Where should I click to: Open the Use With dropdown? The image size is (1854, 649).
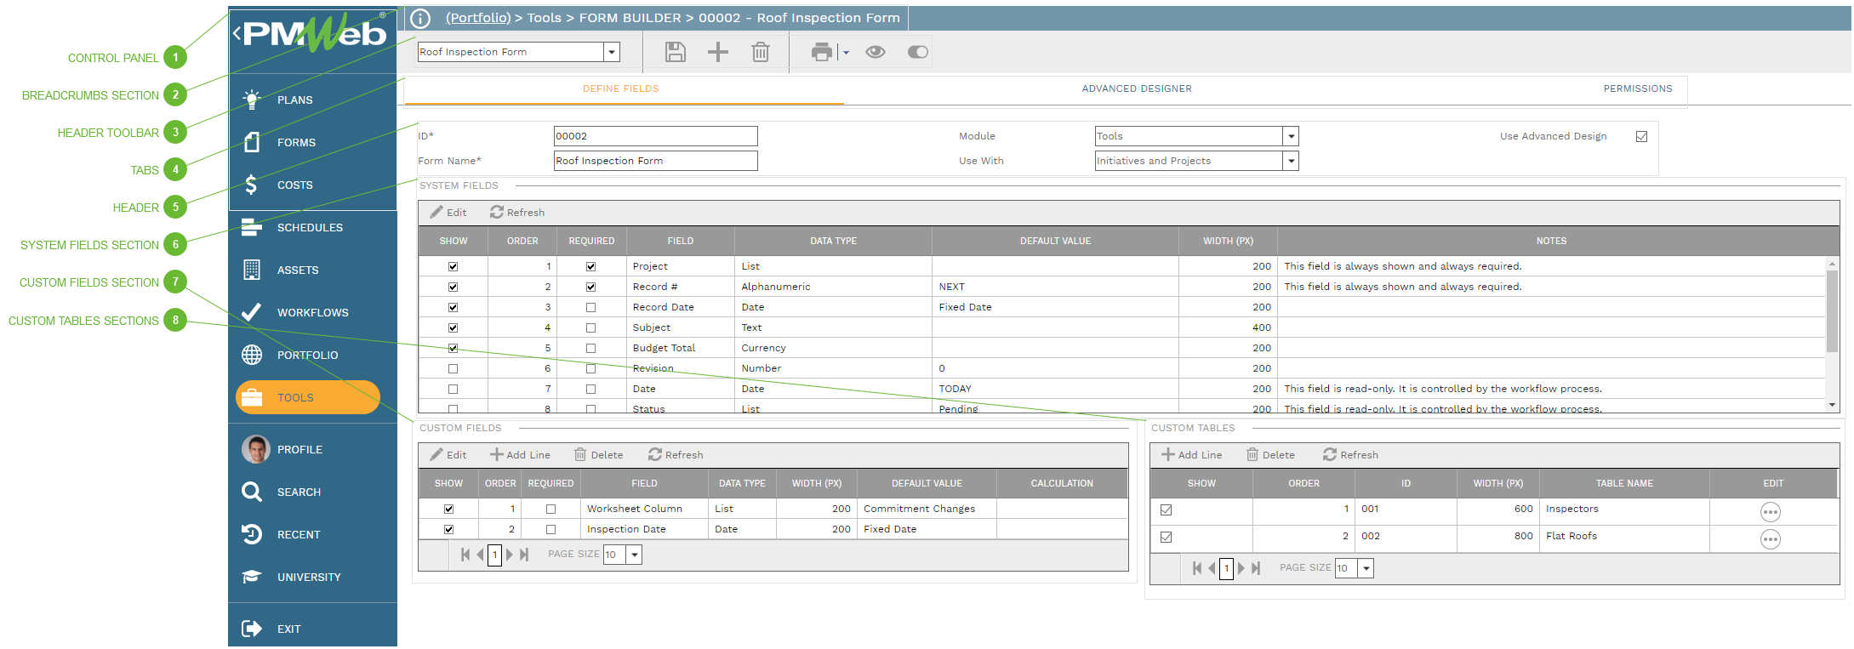(x=1291, y=161)
